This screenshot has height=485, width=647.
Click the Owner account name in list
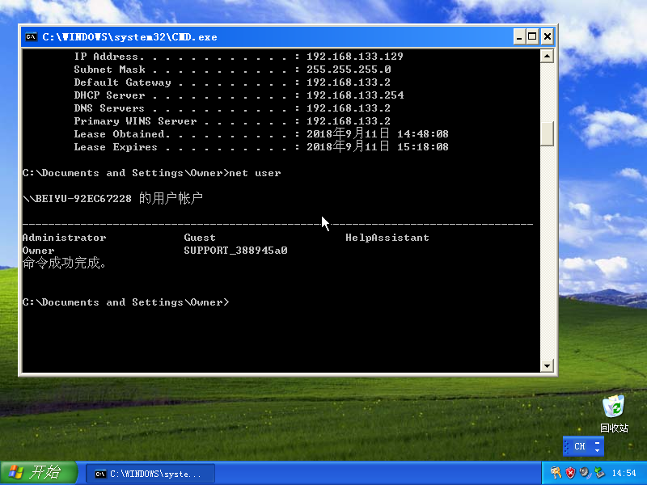click(38, 251)
